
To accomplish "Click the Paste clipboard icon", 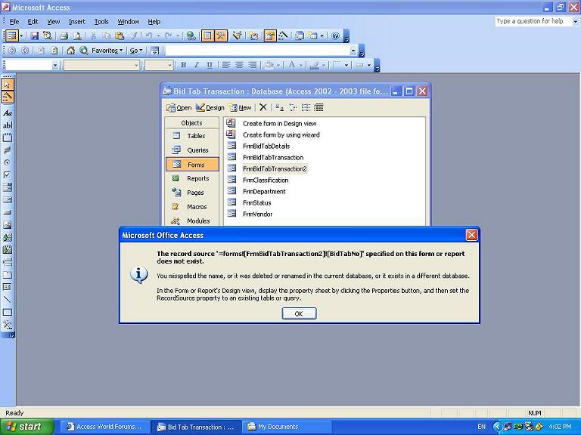I will [120, 36].
